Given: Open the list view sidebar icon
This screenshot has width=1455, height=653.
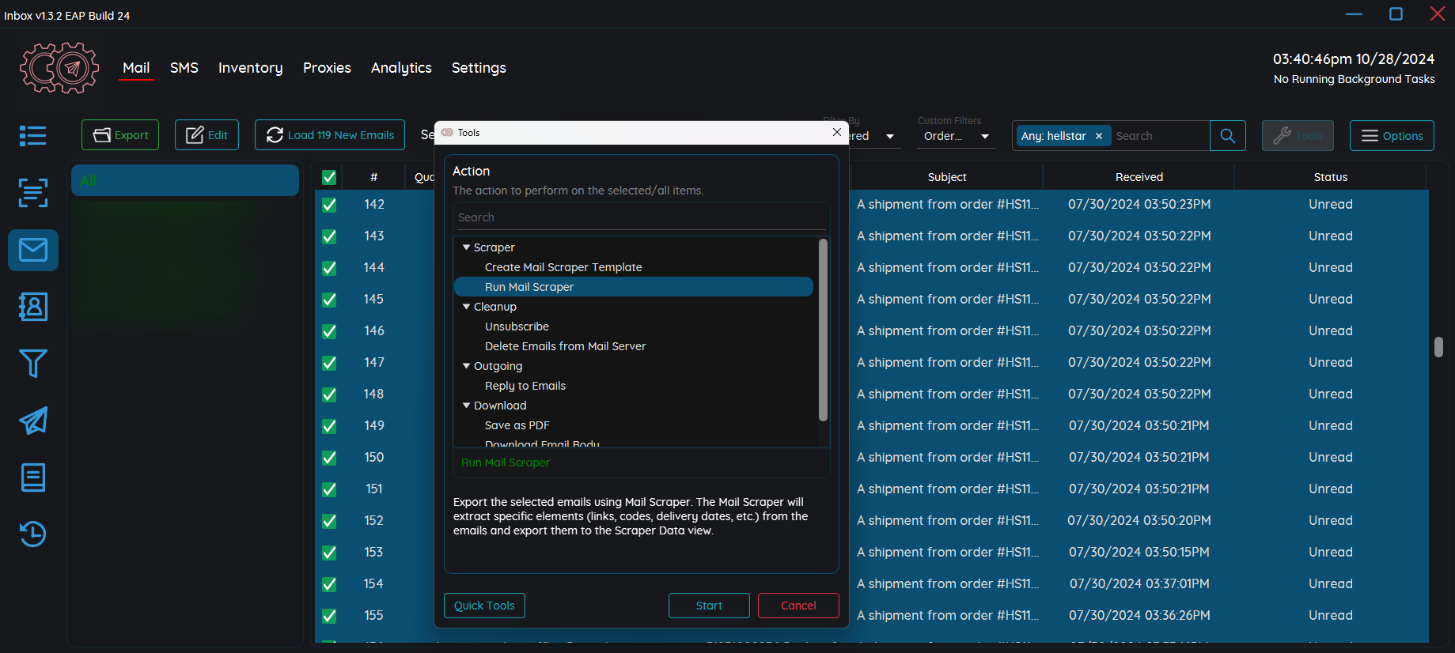Looking at the screenshot, I should coord(33,136).
